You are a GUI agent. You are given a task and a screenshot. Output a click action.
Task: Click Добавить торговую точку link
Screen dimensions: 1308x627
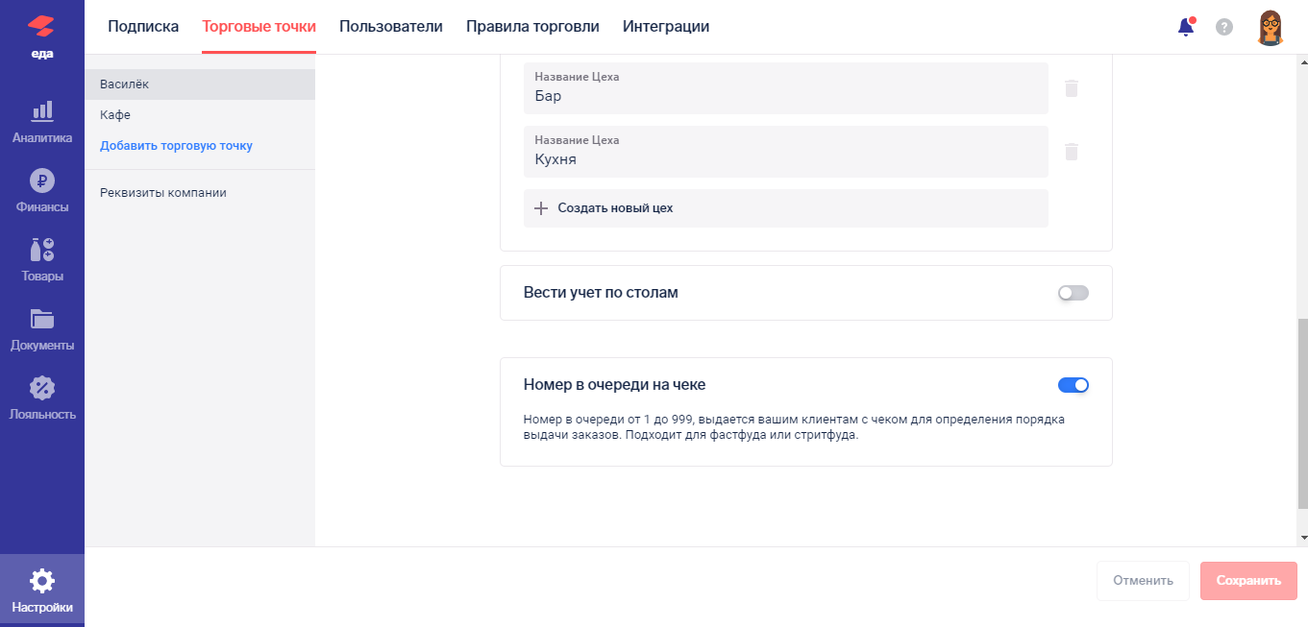tap(176, 146)
